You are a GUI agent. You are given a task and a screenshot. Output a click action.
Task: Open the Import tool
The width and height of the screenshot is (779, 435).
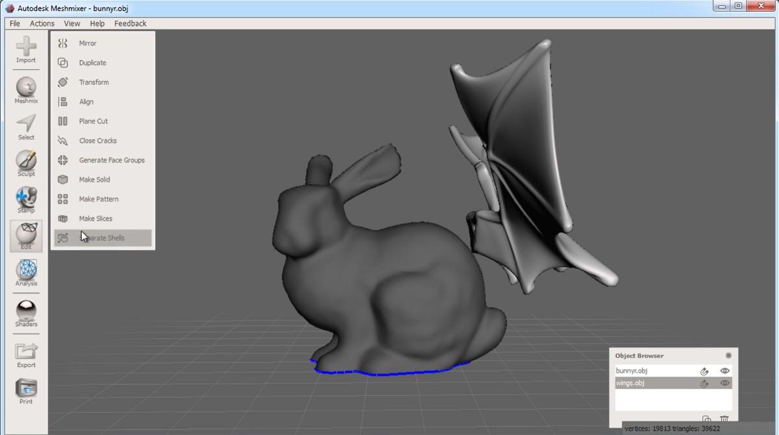click(x=26, y=50)
